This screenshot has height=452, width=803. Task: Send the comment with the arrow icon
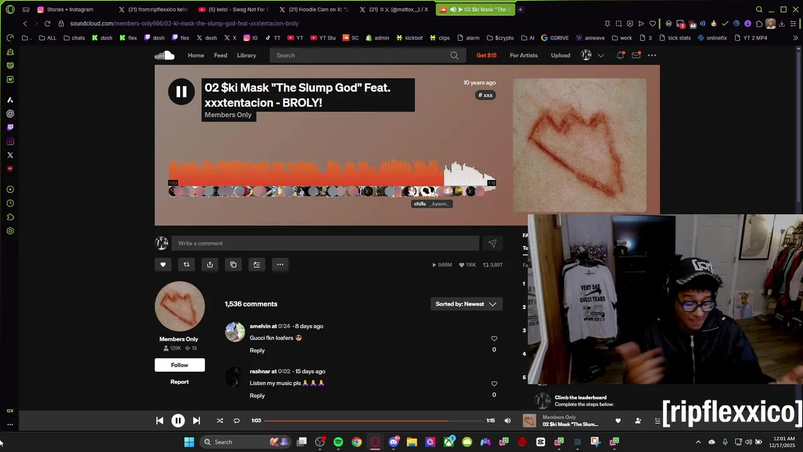point(492,244)
